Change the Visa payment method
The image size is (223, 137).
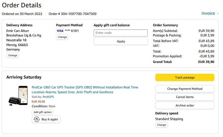pyautogui.click(x=62, y=37)
